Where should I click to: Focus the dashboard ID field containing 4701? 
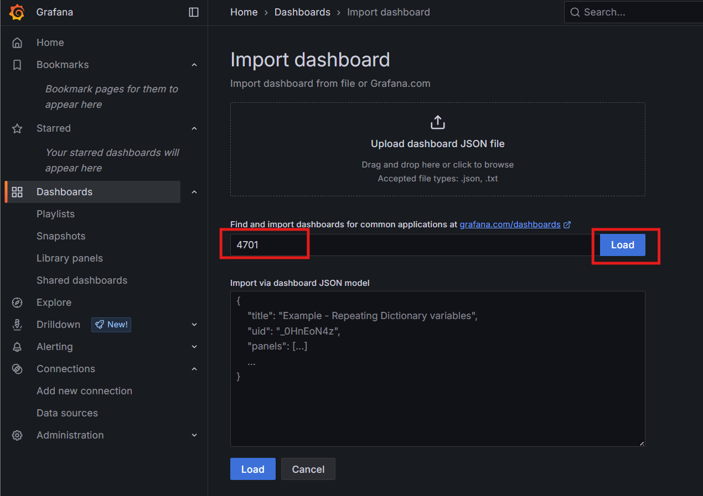click(x=415, y=245)
